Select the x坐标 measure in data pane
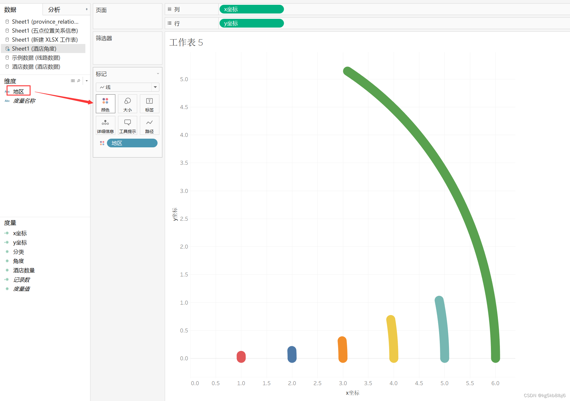 (x=20, y=233)
